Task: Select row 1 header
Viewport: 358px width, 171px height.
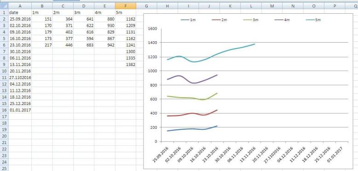Action: point(4,12)
